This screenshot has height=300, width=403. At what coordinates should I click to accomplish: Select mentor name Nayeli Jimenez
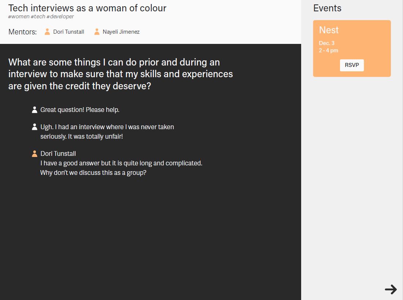(x=121, y=32)
